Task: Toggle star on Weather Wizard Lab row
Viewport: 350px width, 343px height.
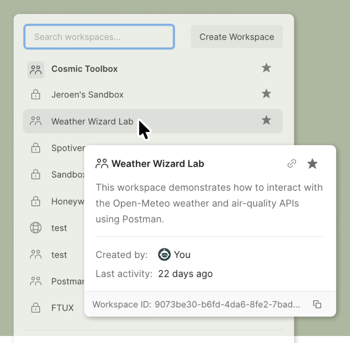Action: pyautogui.click(x=266, y=120)
